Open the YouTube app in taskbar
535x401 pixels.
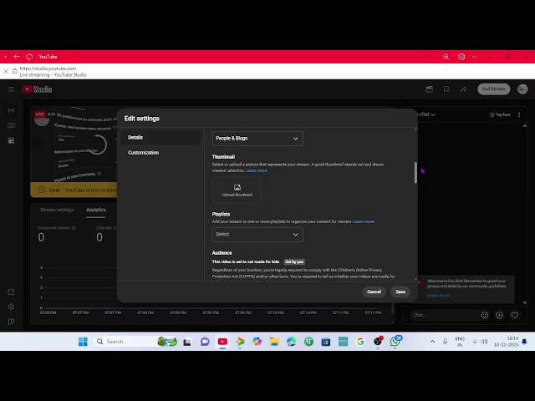tap(222, 342)
